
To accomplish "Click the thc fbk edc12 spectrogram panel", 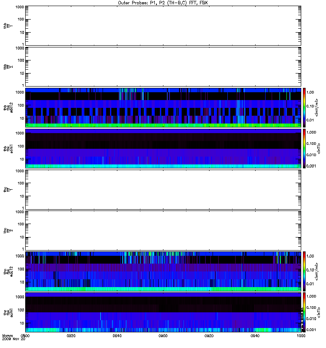I will click(x=163, y=271).
